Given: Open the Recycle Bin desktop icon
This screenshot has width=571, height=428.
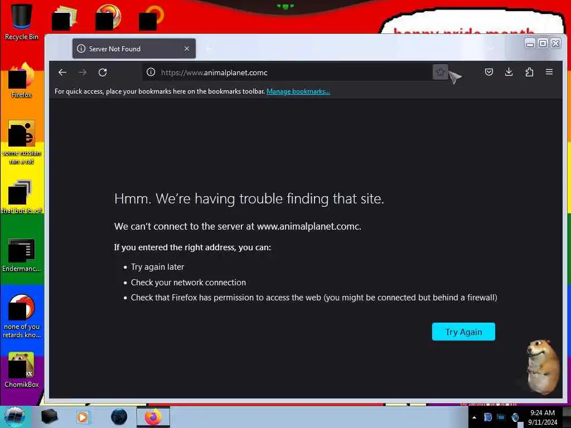Looking at the screenshot, I should pyautogui.click(x=22, y=22).
